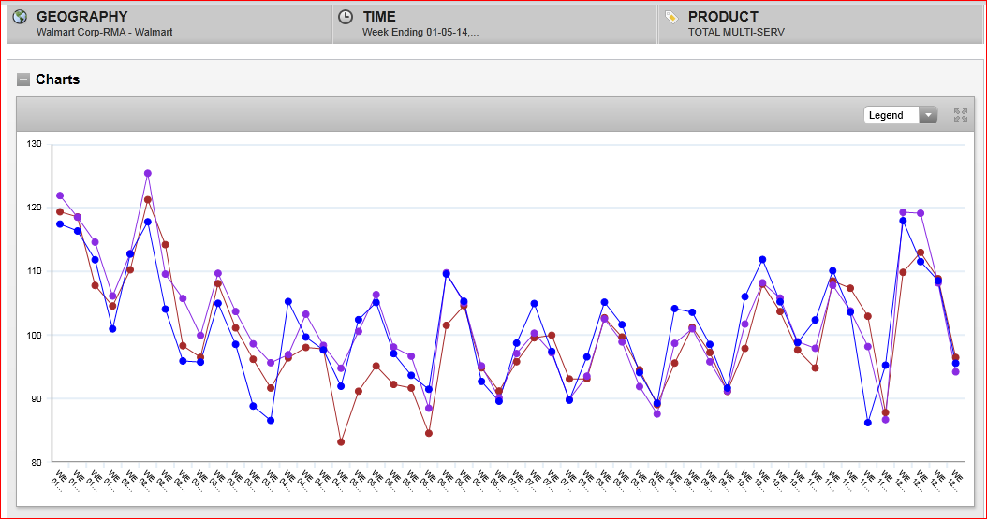
Task: Click the tag icon beside Product
Action: coord(671,17)
